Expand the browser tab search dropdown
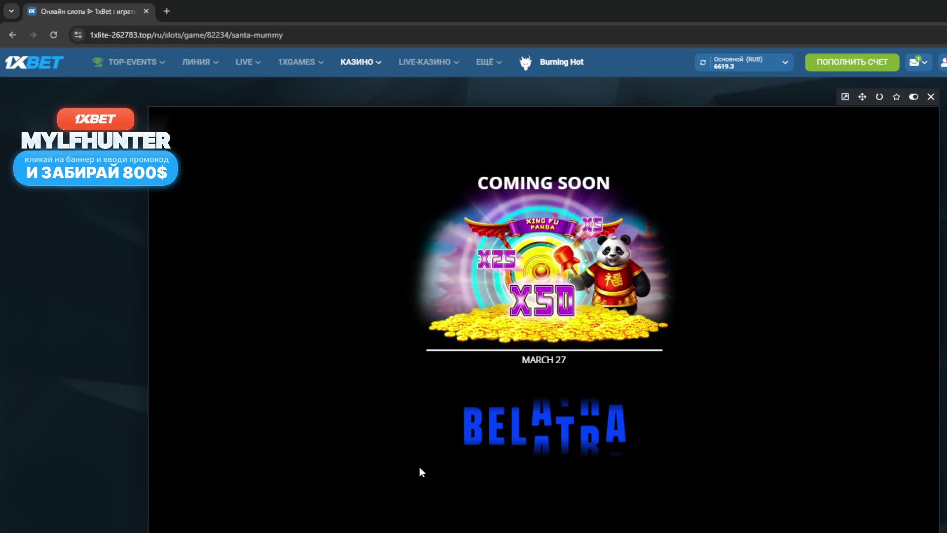 [x=11, y=11]
